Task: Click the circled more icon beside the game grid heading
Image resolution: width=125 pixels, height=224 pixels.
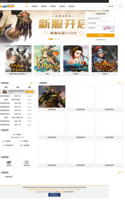Action: click(122, 83)
